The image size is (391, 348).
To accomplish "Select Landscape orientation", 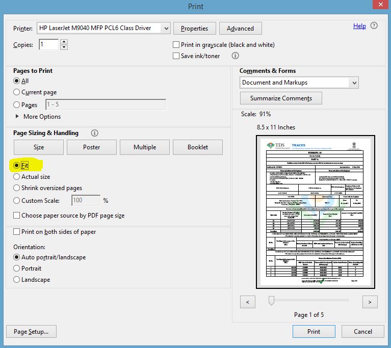I will point(16,279).
